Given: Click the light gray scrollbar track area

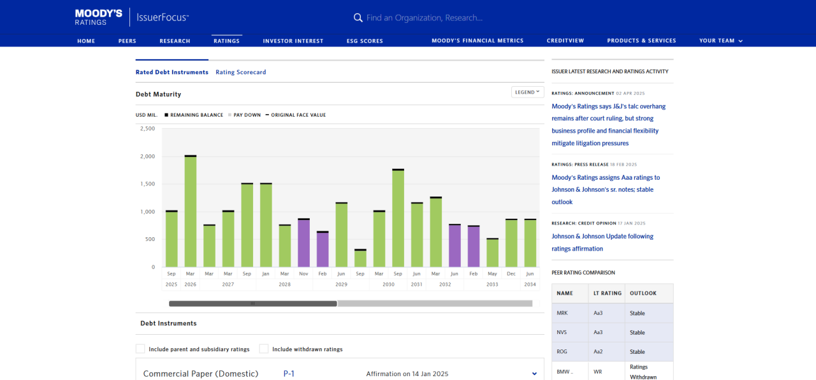Looking at the screenshot, I should [433, 303].
